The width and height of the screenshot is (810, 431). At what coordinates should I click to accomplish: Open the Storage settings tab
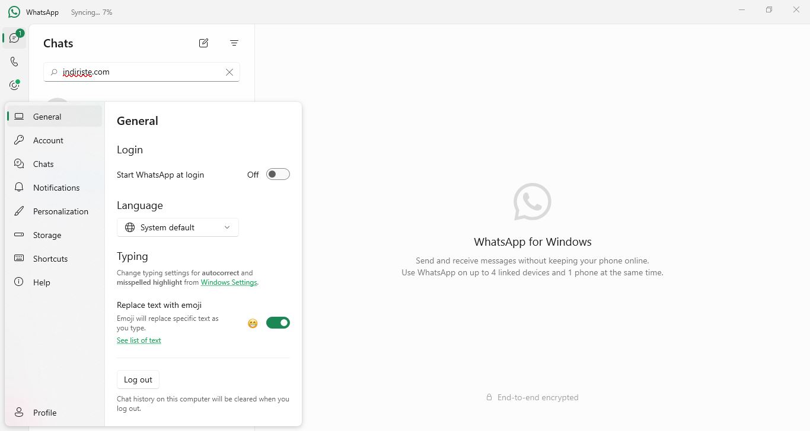55,235
